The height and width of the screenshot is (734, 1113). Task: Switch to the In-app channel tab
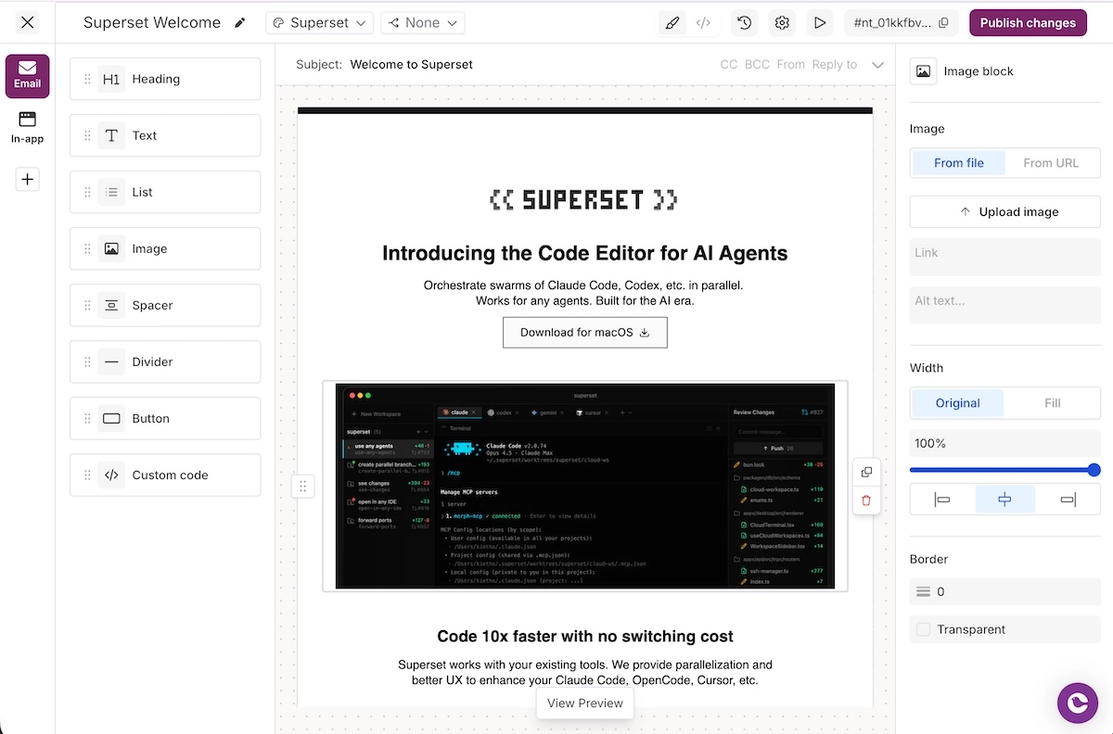coord(27,125)
